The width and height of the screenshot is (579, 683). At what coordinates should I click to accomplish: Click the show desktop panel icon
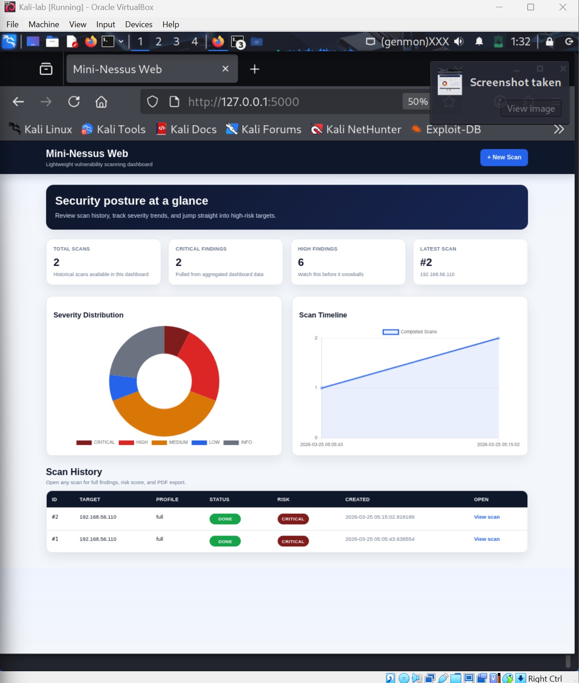[33, 42]
